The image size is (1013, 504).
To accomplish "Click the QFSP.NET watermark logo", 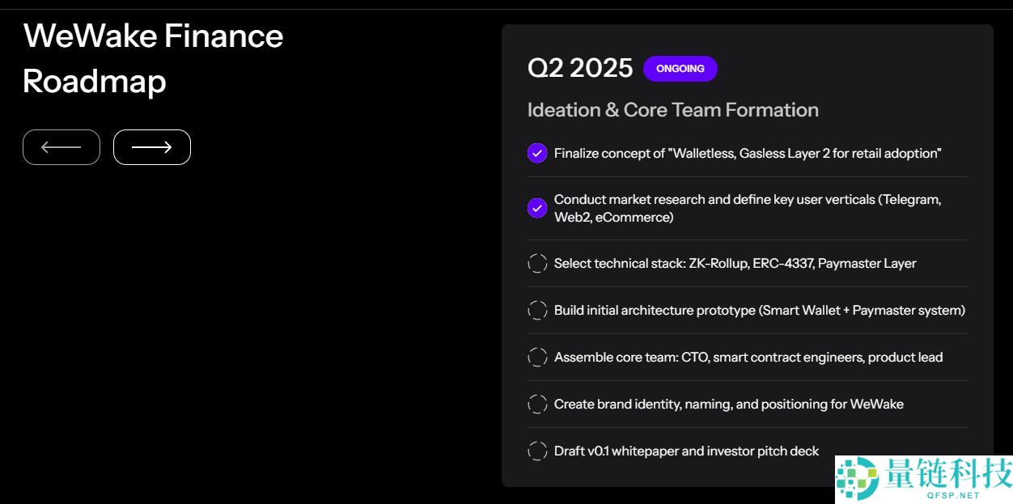I will coord(924,478).
